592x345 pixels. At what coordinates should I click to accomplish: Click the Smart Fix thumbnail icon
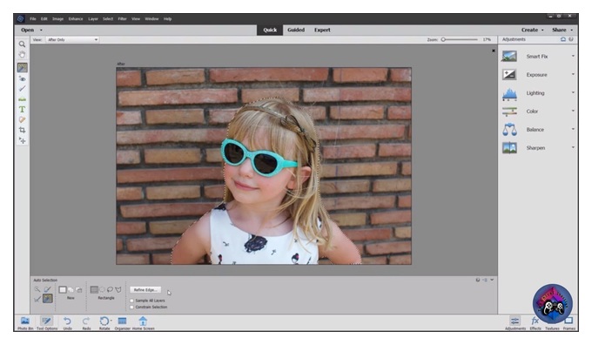509,57
